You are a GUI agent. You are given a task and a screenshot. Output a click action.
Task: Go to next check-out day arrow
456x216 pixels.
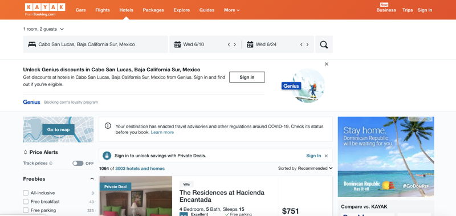(x=307, y=44)
